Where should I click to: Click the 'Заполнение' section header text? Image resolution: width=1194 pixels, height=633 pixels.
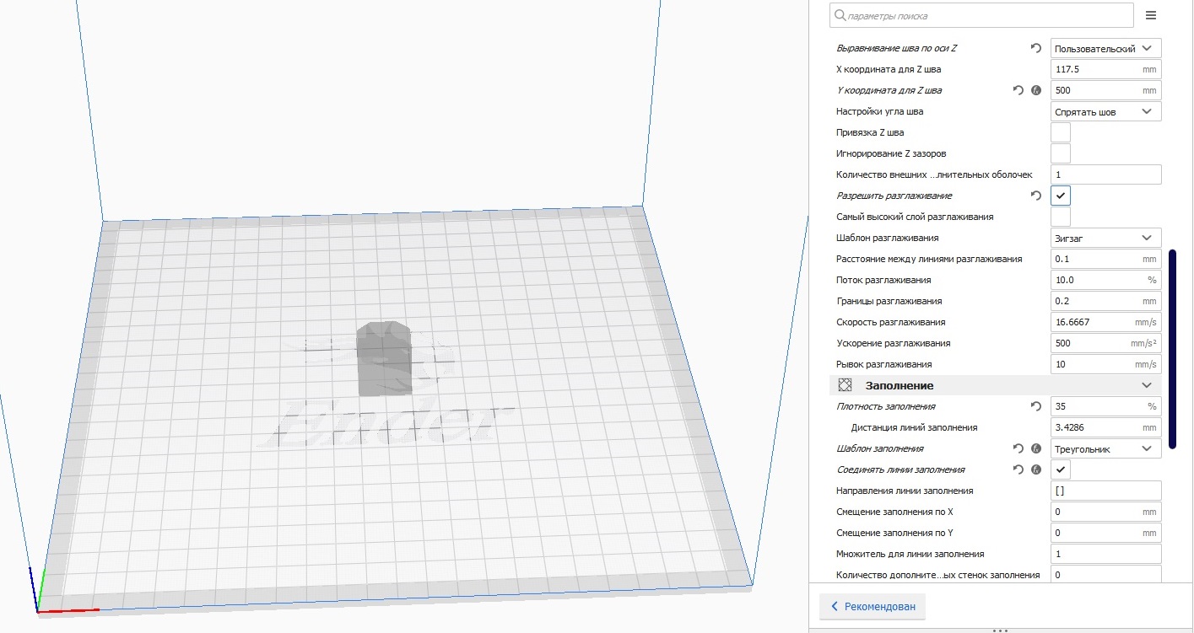900,385
